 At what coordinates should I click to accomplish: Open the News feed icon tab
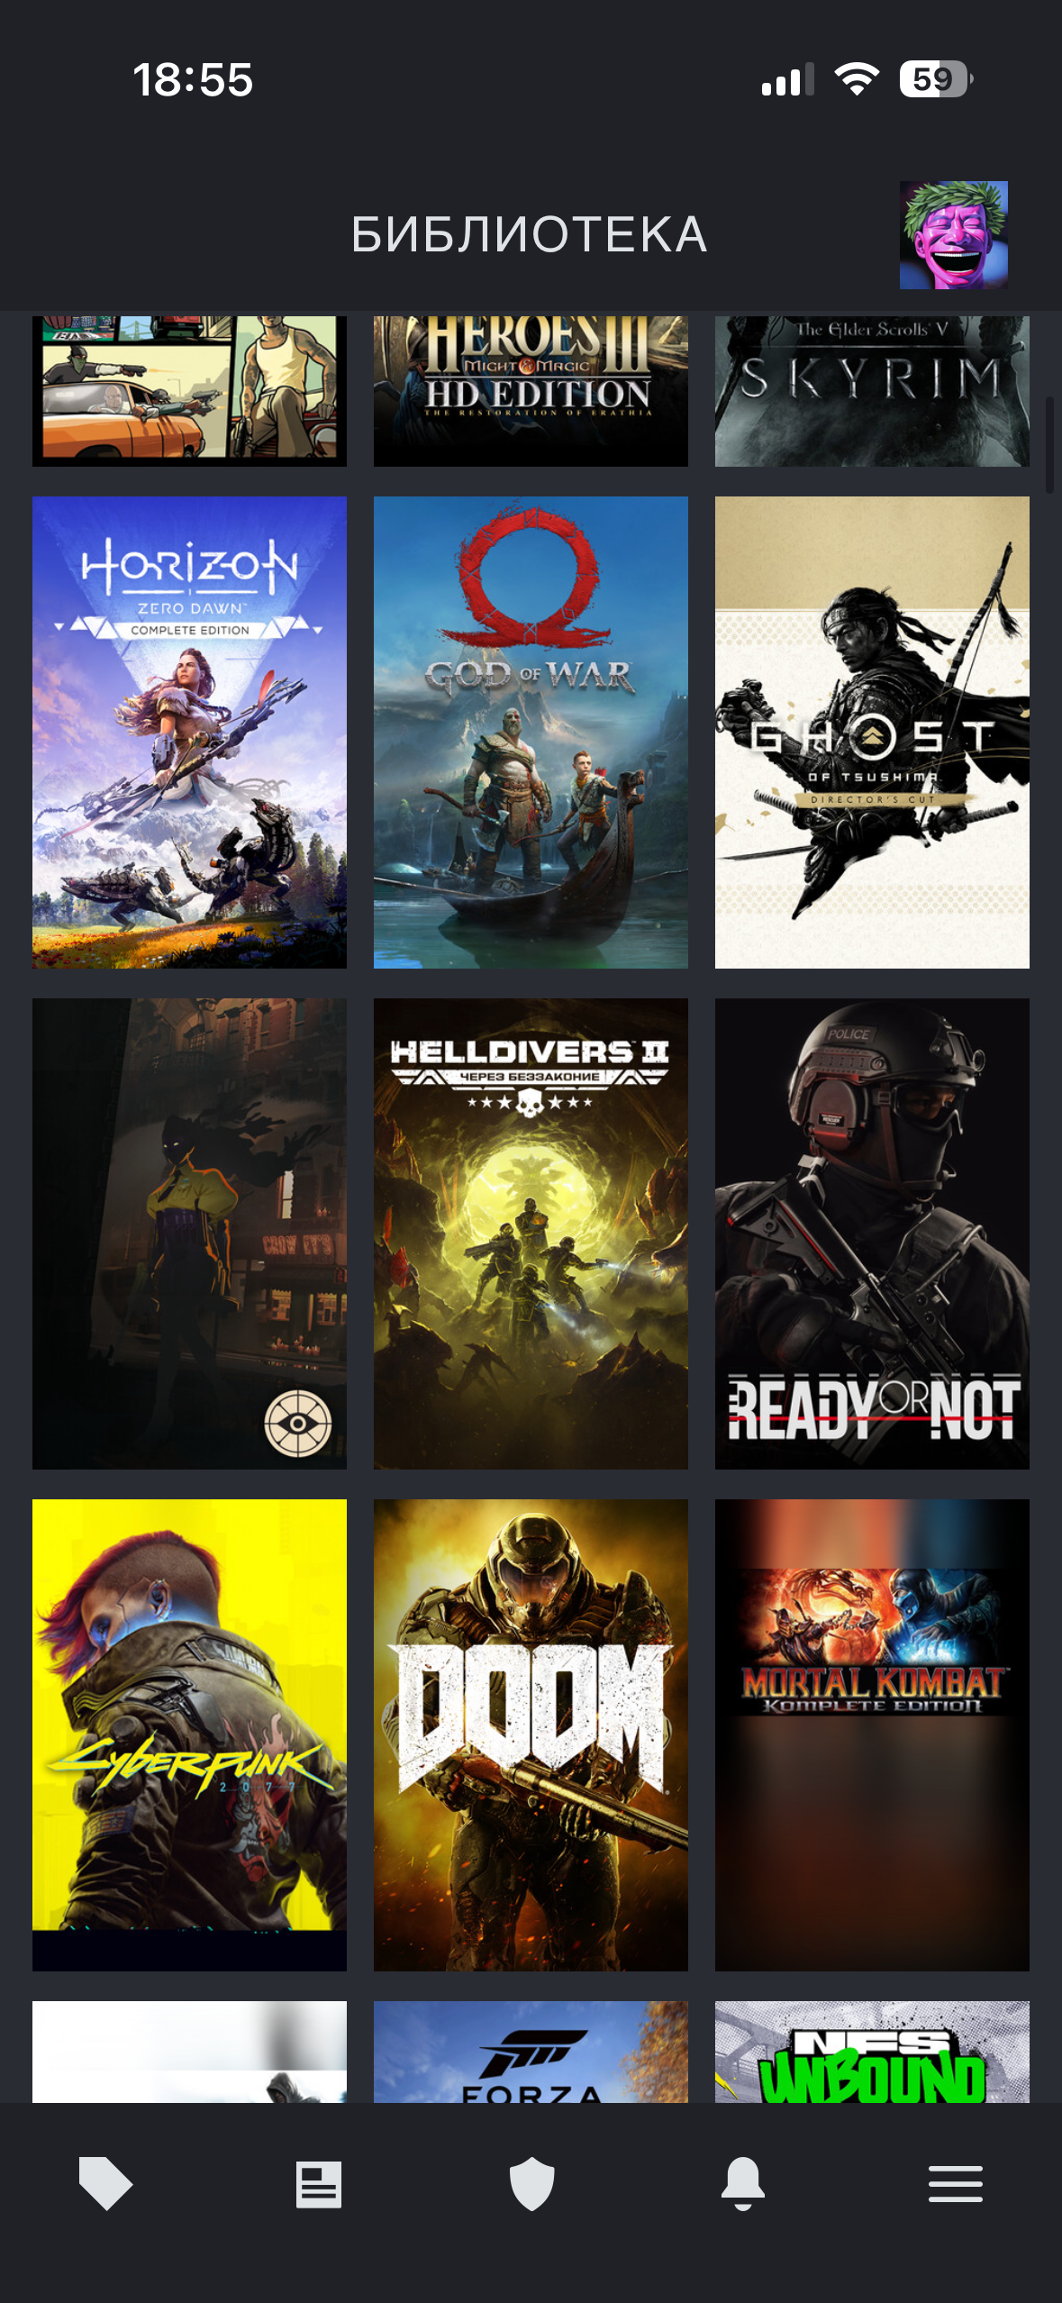pyautogui.click(x=319, y=2184)
